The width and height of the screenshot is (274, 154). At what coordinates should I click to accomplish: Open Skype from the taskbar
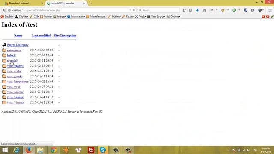[103, 150]
